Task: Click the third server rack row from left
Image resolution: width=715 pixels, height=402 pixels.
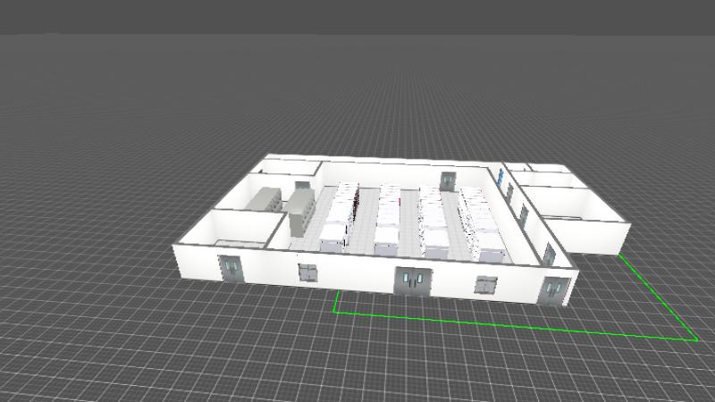Action: coord(434,222)
